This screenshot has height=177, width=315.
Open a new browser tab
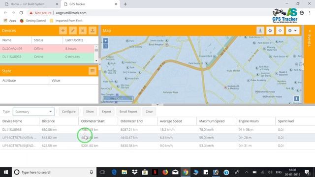125,4
